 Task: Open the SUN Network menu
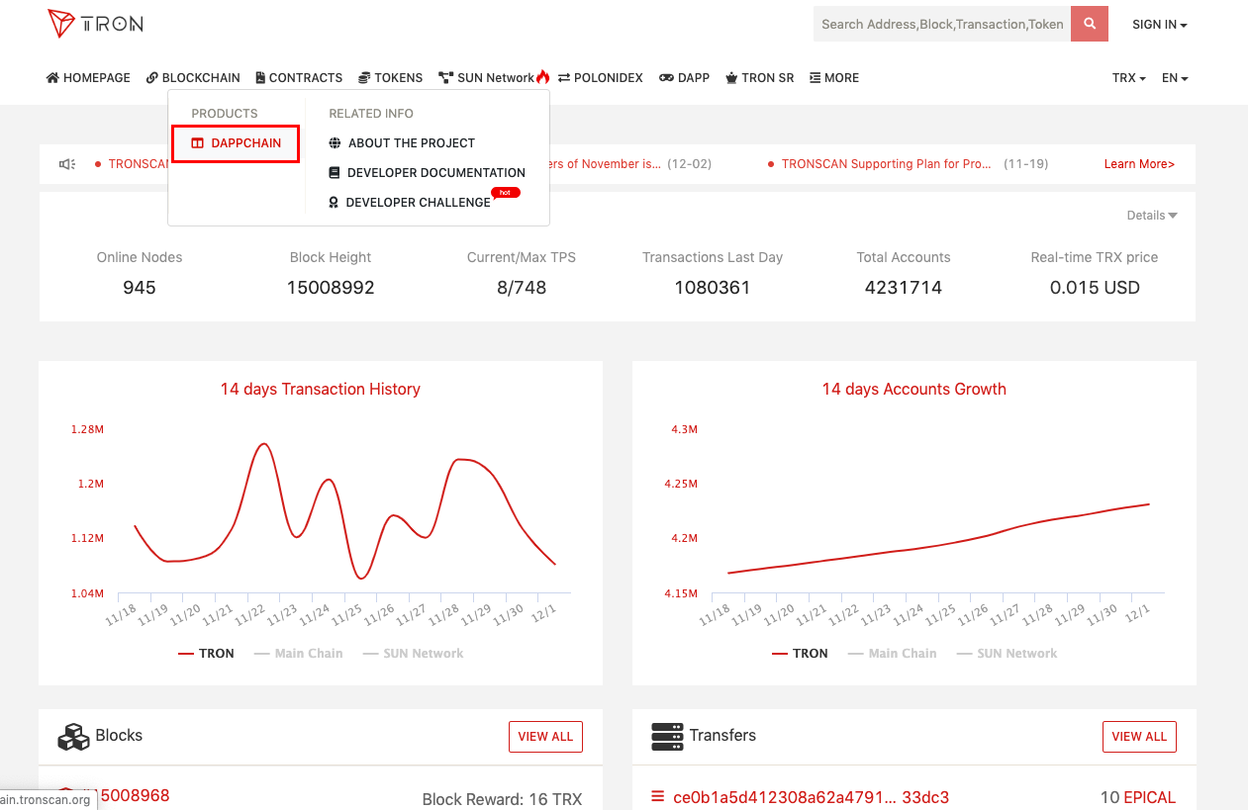[x=487, y=78]
